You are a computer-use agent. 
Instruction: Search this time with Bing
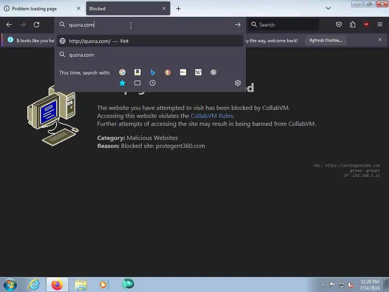click(x=153, y=72)
